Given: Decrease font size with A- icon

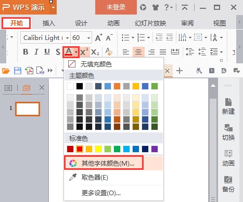Looking at the screenshot, I should pos(109,37).
